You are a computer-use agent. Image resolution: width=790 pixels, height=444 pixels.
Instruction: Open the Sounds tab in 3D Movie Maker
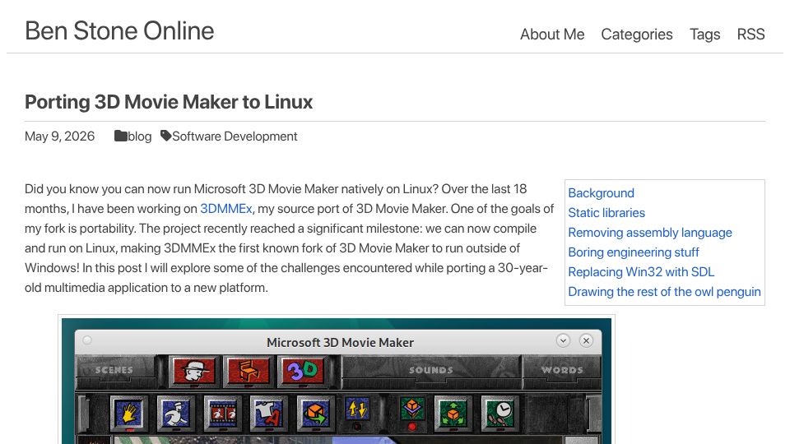click(x=430, y=370)
